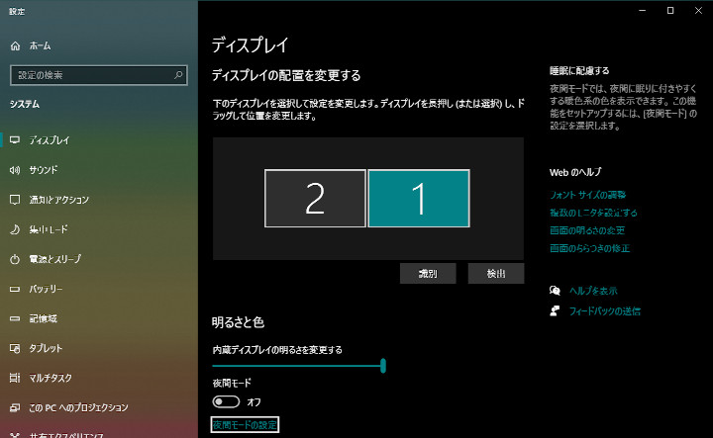Screen dimensions: 713x438
Task: Click the ヘルプを表示 chat bubble icon
Action: tap(555, 291)
